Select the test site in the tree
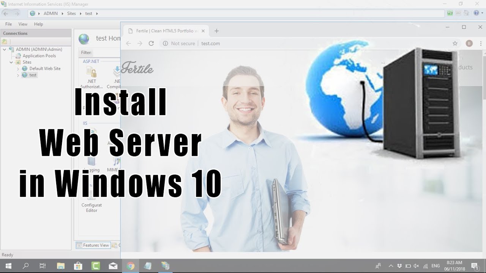This screenshot has width=486, height=273. 33,75
